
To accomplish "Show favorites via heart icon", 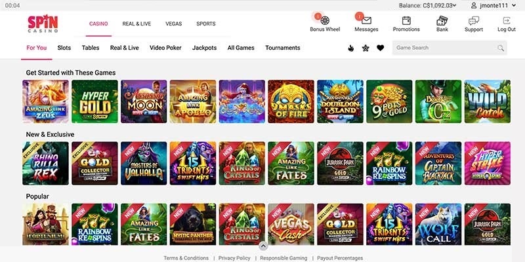I will click(381, 48).
